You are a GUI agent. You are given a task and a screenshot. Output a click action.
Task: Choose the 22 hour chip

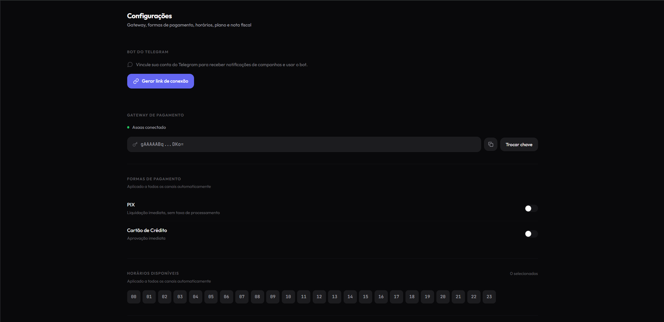474,297
